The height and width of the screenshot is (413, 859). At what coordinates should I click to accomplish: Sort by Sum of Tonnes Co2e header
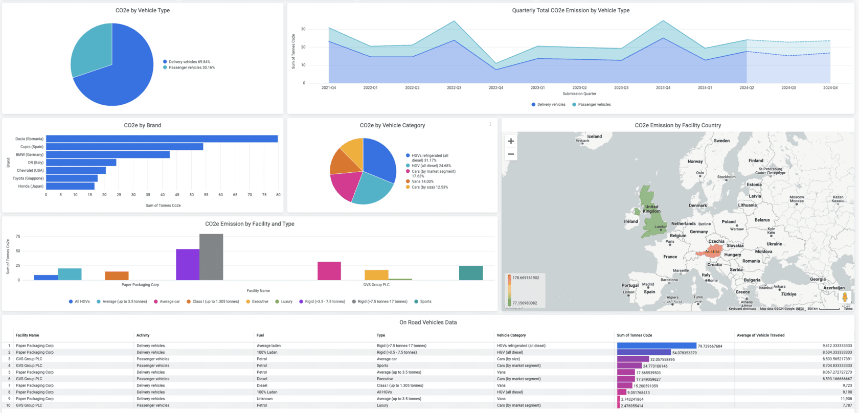[634, 335]
